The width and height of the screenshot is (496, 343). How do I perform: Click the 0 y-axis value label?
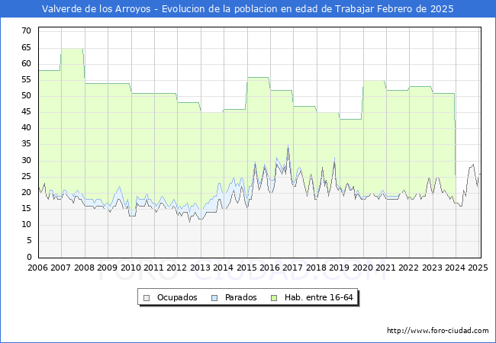(x=29, y=257)
